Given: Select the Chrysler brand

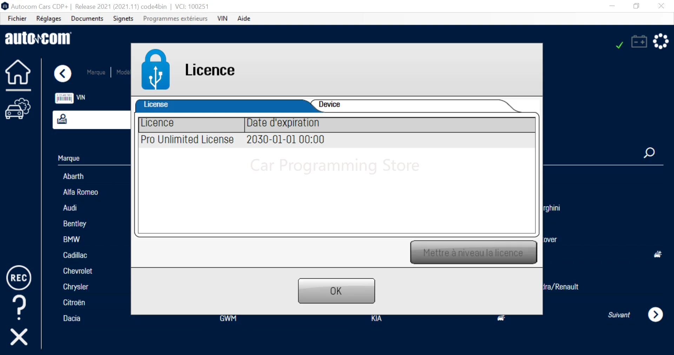Looking at the screenshot, I should tap(75, 287).
